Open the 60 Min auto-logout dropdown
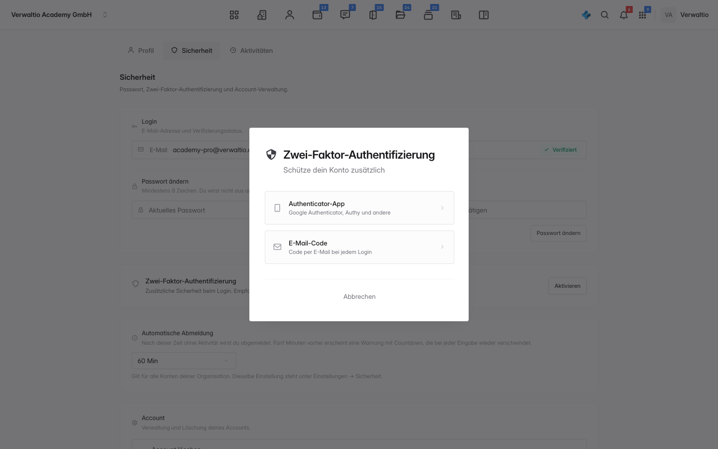 [x=184, y=361]
